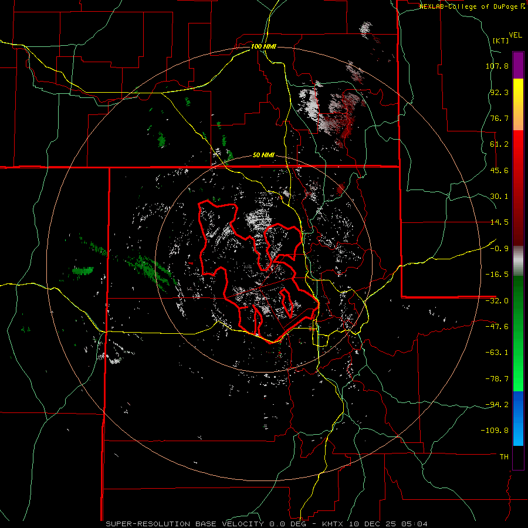Click the -94.2 velocity scale value
528x528 pixels.
click(497, 404)
